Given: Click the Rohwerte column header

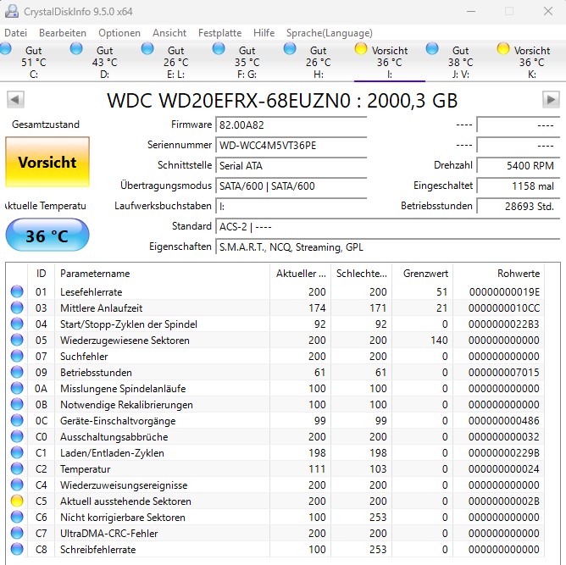Looking at the screenshot, I should click(498, 273).
